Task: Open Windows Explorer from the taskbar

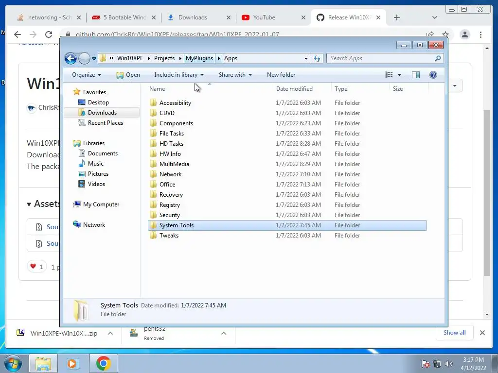Action: (43, 363)
